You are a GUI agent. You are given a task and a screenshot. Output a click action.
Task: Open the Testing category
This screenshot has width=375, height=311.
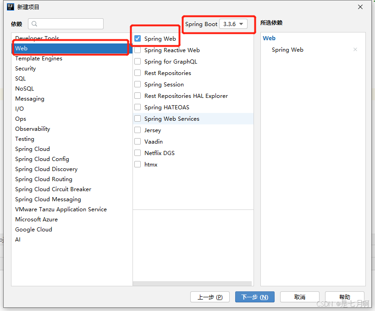pyautogui.click(x=72, y=139)
